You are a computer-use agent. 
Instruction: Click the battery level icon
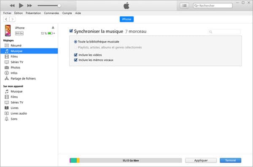50,33
